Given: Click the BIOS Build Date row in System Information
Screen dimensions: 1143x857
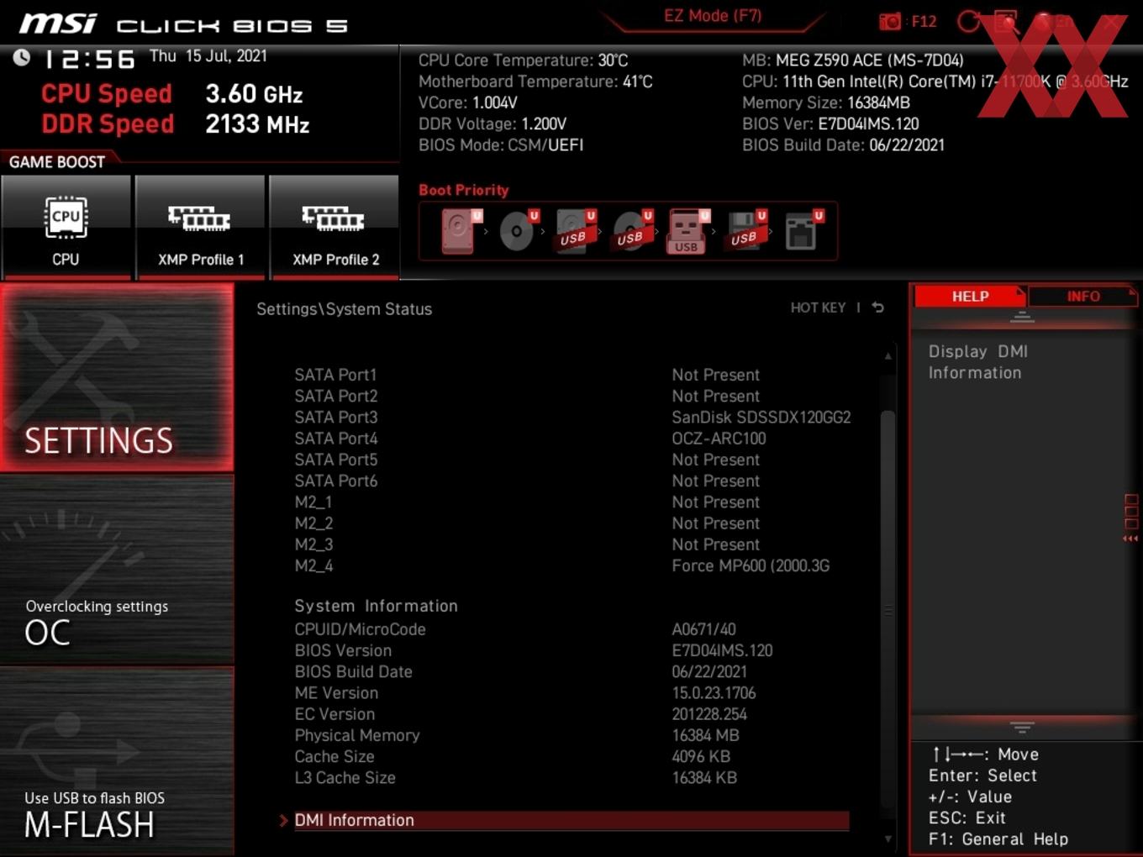Looking at the screenshot, I should [x=571, y=671].
